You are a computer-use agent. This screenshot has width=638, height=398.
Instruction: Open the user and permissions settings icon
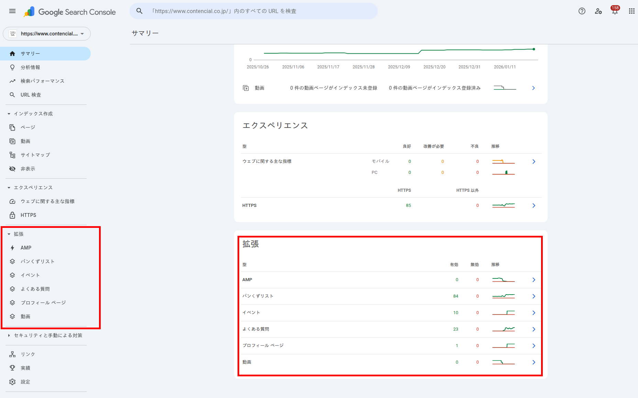[598, 11]
